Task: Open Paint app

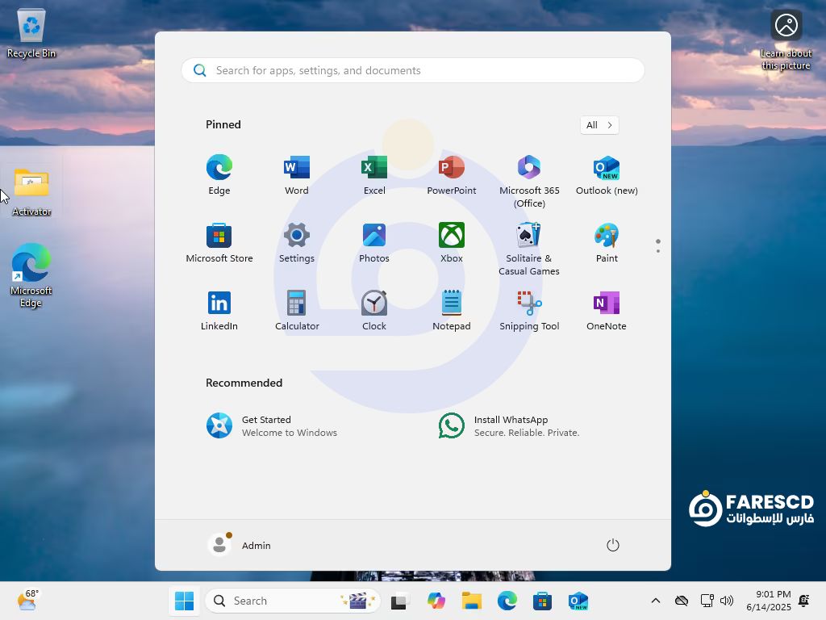Action: pos(607,242)
